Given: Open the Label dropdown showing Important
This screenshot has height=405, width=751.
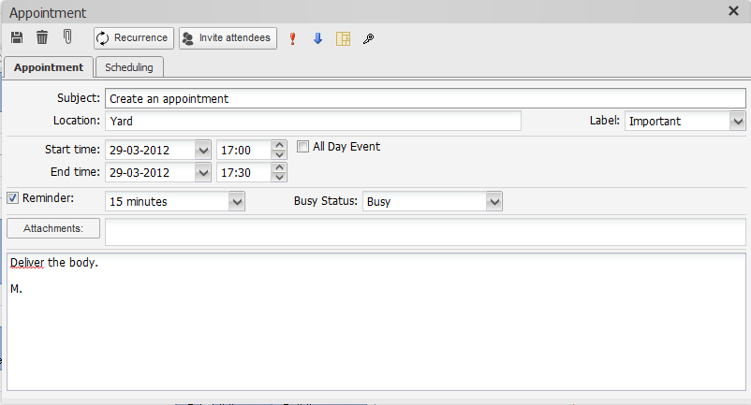Looking at the screenshot, I should (737, 121).
